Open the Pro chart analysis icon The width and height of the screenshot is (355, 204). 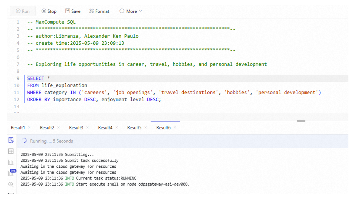[12, 173]
